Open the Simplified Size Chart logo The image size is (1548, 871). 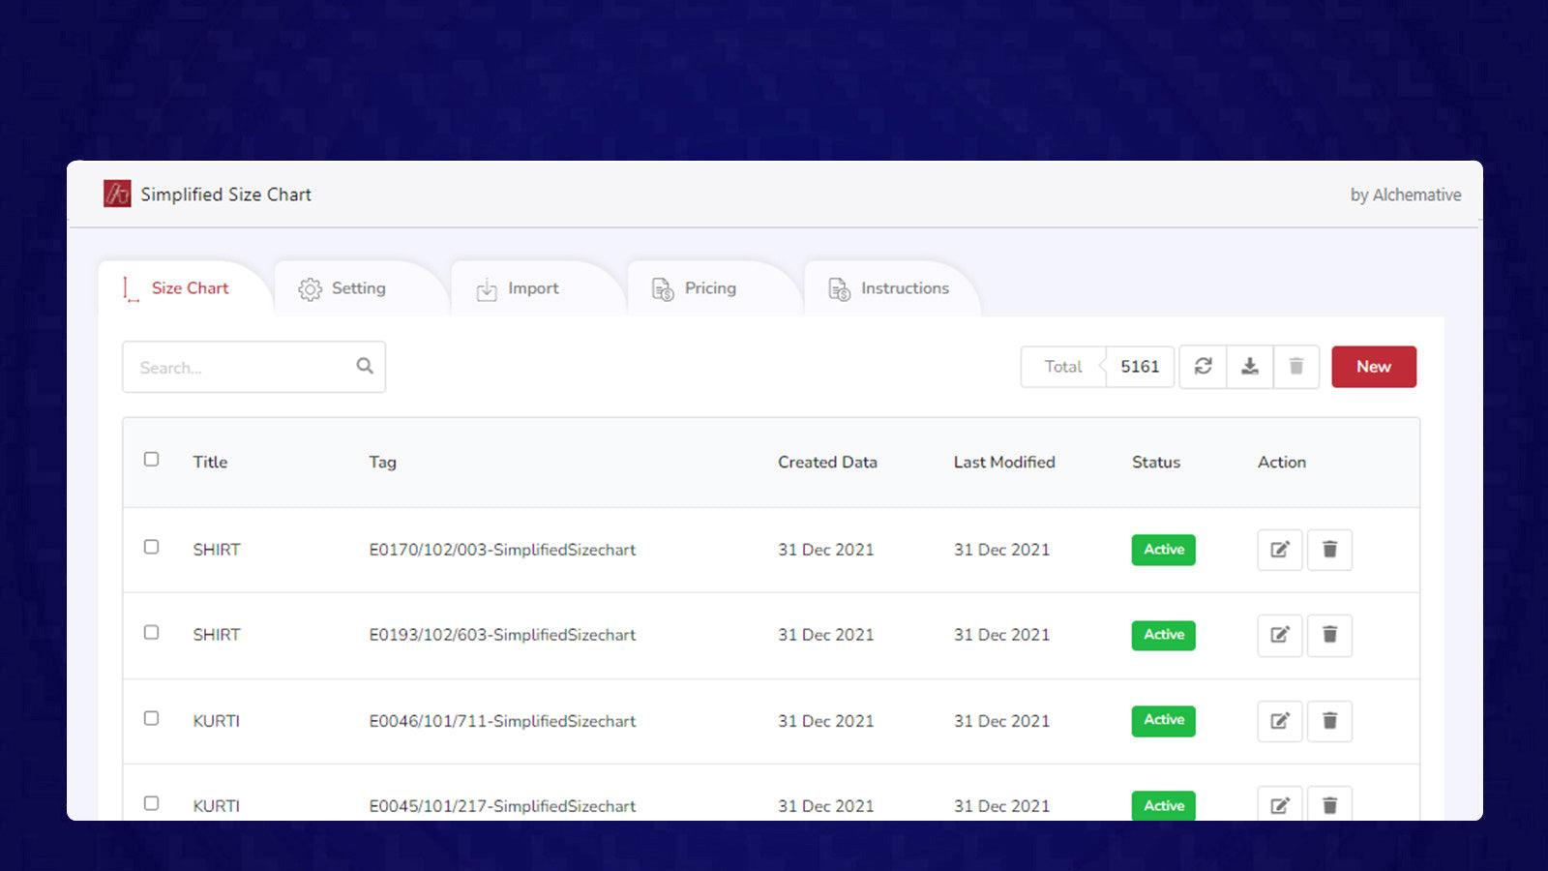coord(117,195)
